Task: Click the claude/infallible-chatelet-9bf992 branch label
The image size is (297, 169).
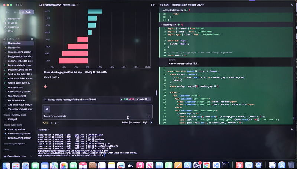Action: (79, 100)
